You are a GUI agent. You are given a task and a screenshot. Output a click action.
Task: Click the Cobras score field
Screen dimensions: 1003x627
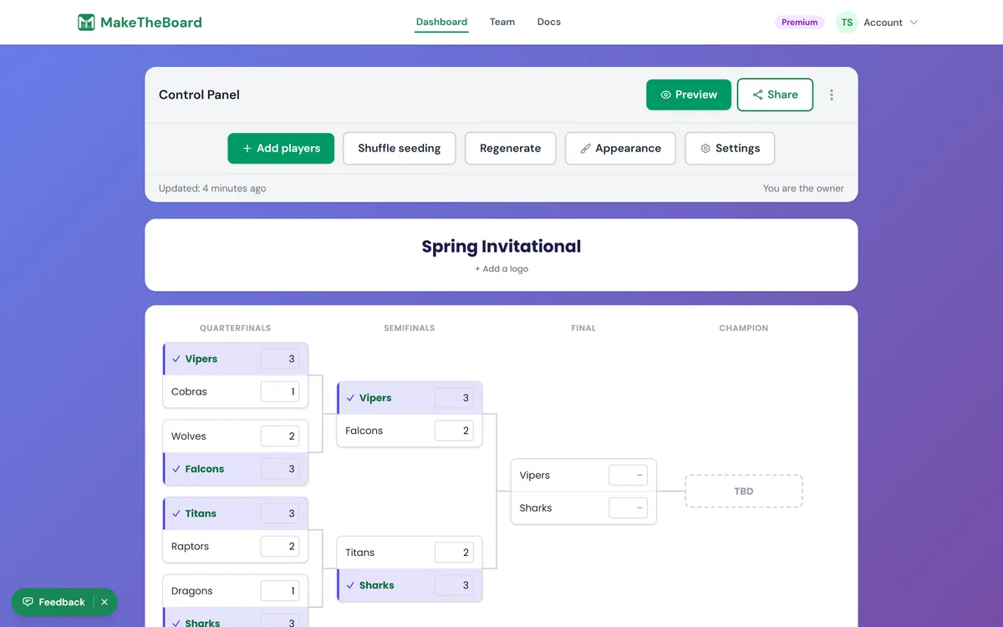coord(280,391)
